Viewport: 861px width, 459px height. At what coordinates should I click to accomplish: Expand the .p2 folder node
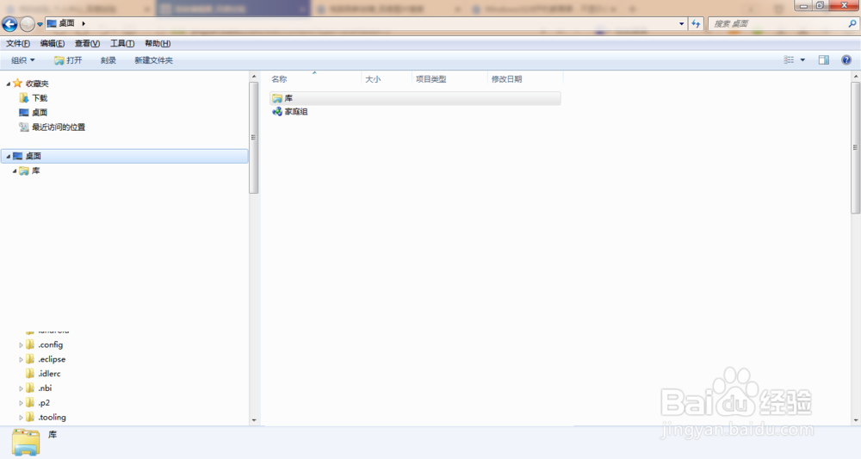click(x=21, y=403)
